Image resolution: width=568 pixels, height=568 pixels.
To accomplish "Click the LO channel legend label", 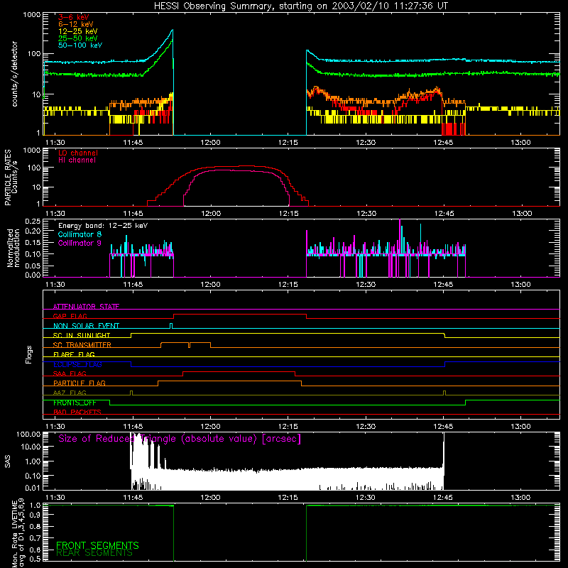I will pos(78,153).
